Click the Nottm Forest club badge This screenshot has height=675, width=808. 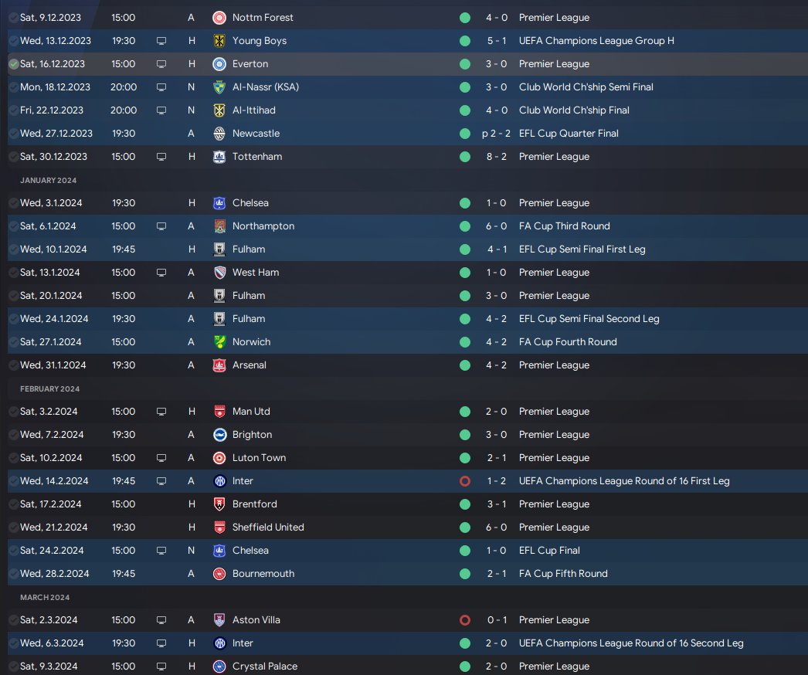pyautogui.click(x=219, y=17)
